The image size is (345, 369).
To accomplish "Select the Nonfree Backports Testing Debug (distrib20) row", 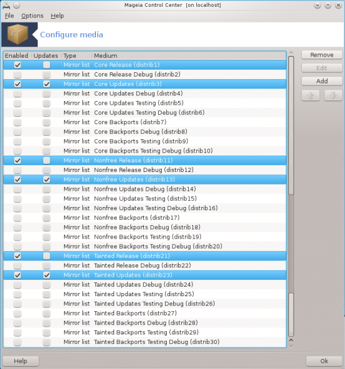I will pos(145,247).
